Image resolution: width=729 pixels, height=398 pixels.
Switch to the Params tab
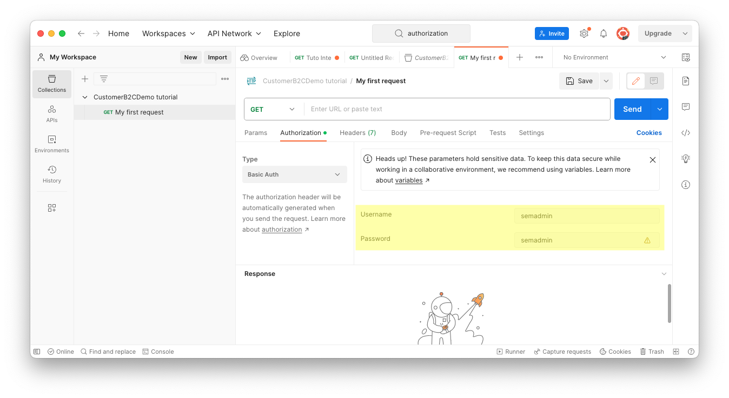coord(256,133)
